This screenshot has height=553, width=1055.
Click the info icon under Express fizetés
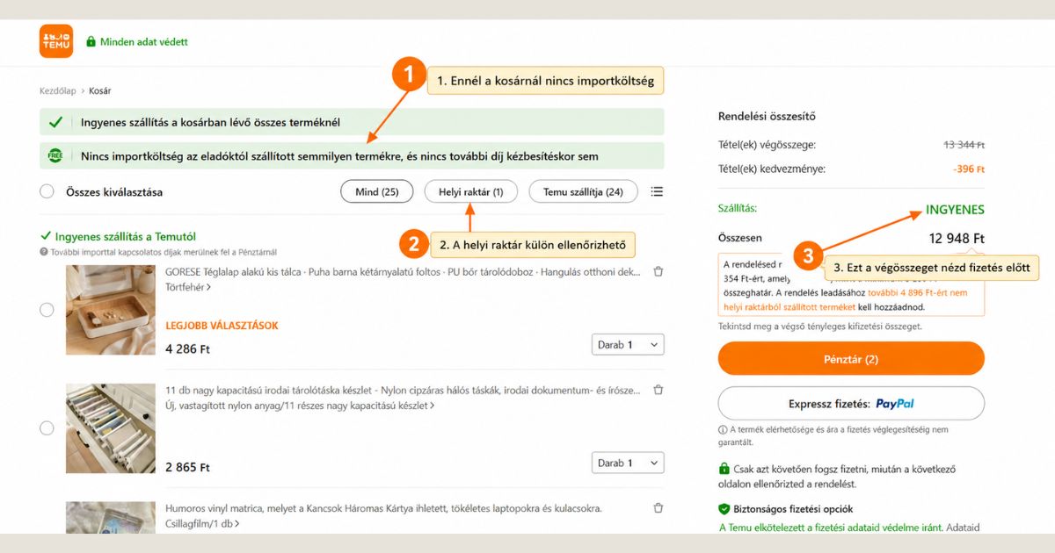coord(723,430)
